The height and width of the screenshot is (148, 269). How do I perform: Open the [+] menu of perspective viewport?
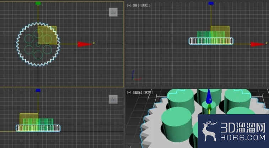pos(129,93)
